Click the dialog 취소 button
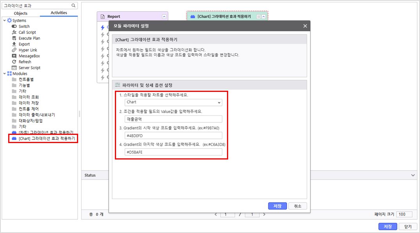The image size is (420, 233). click(298, 206)
